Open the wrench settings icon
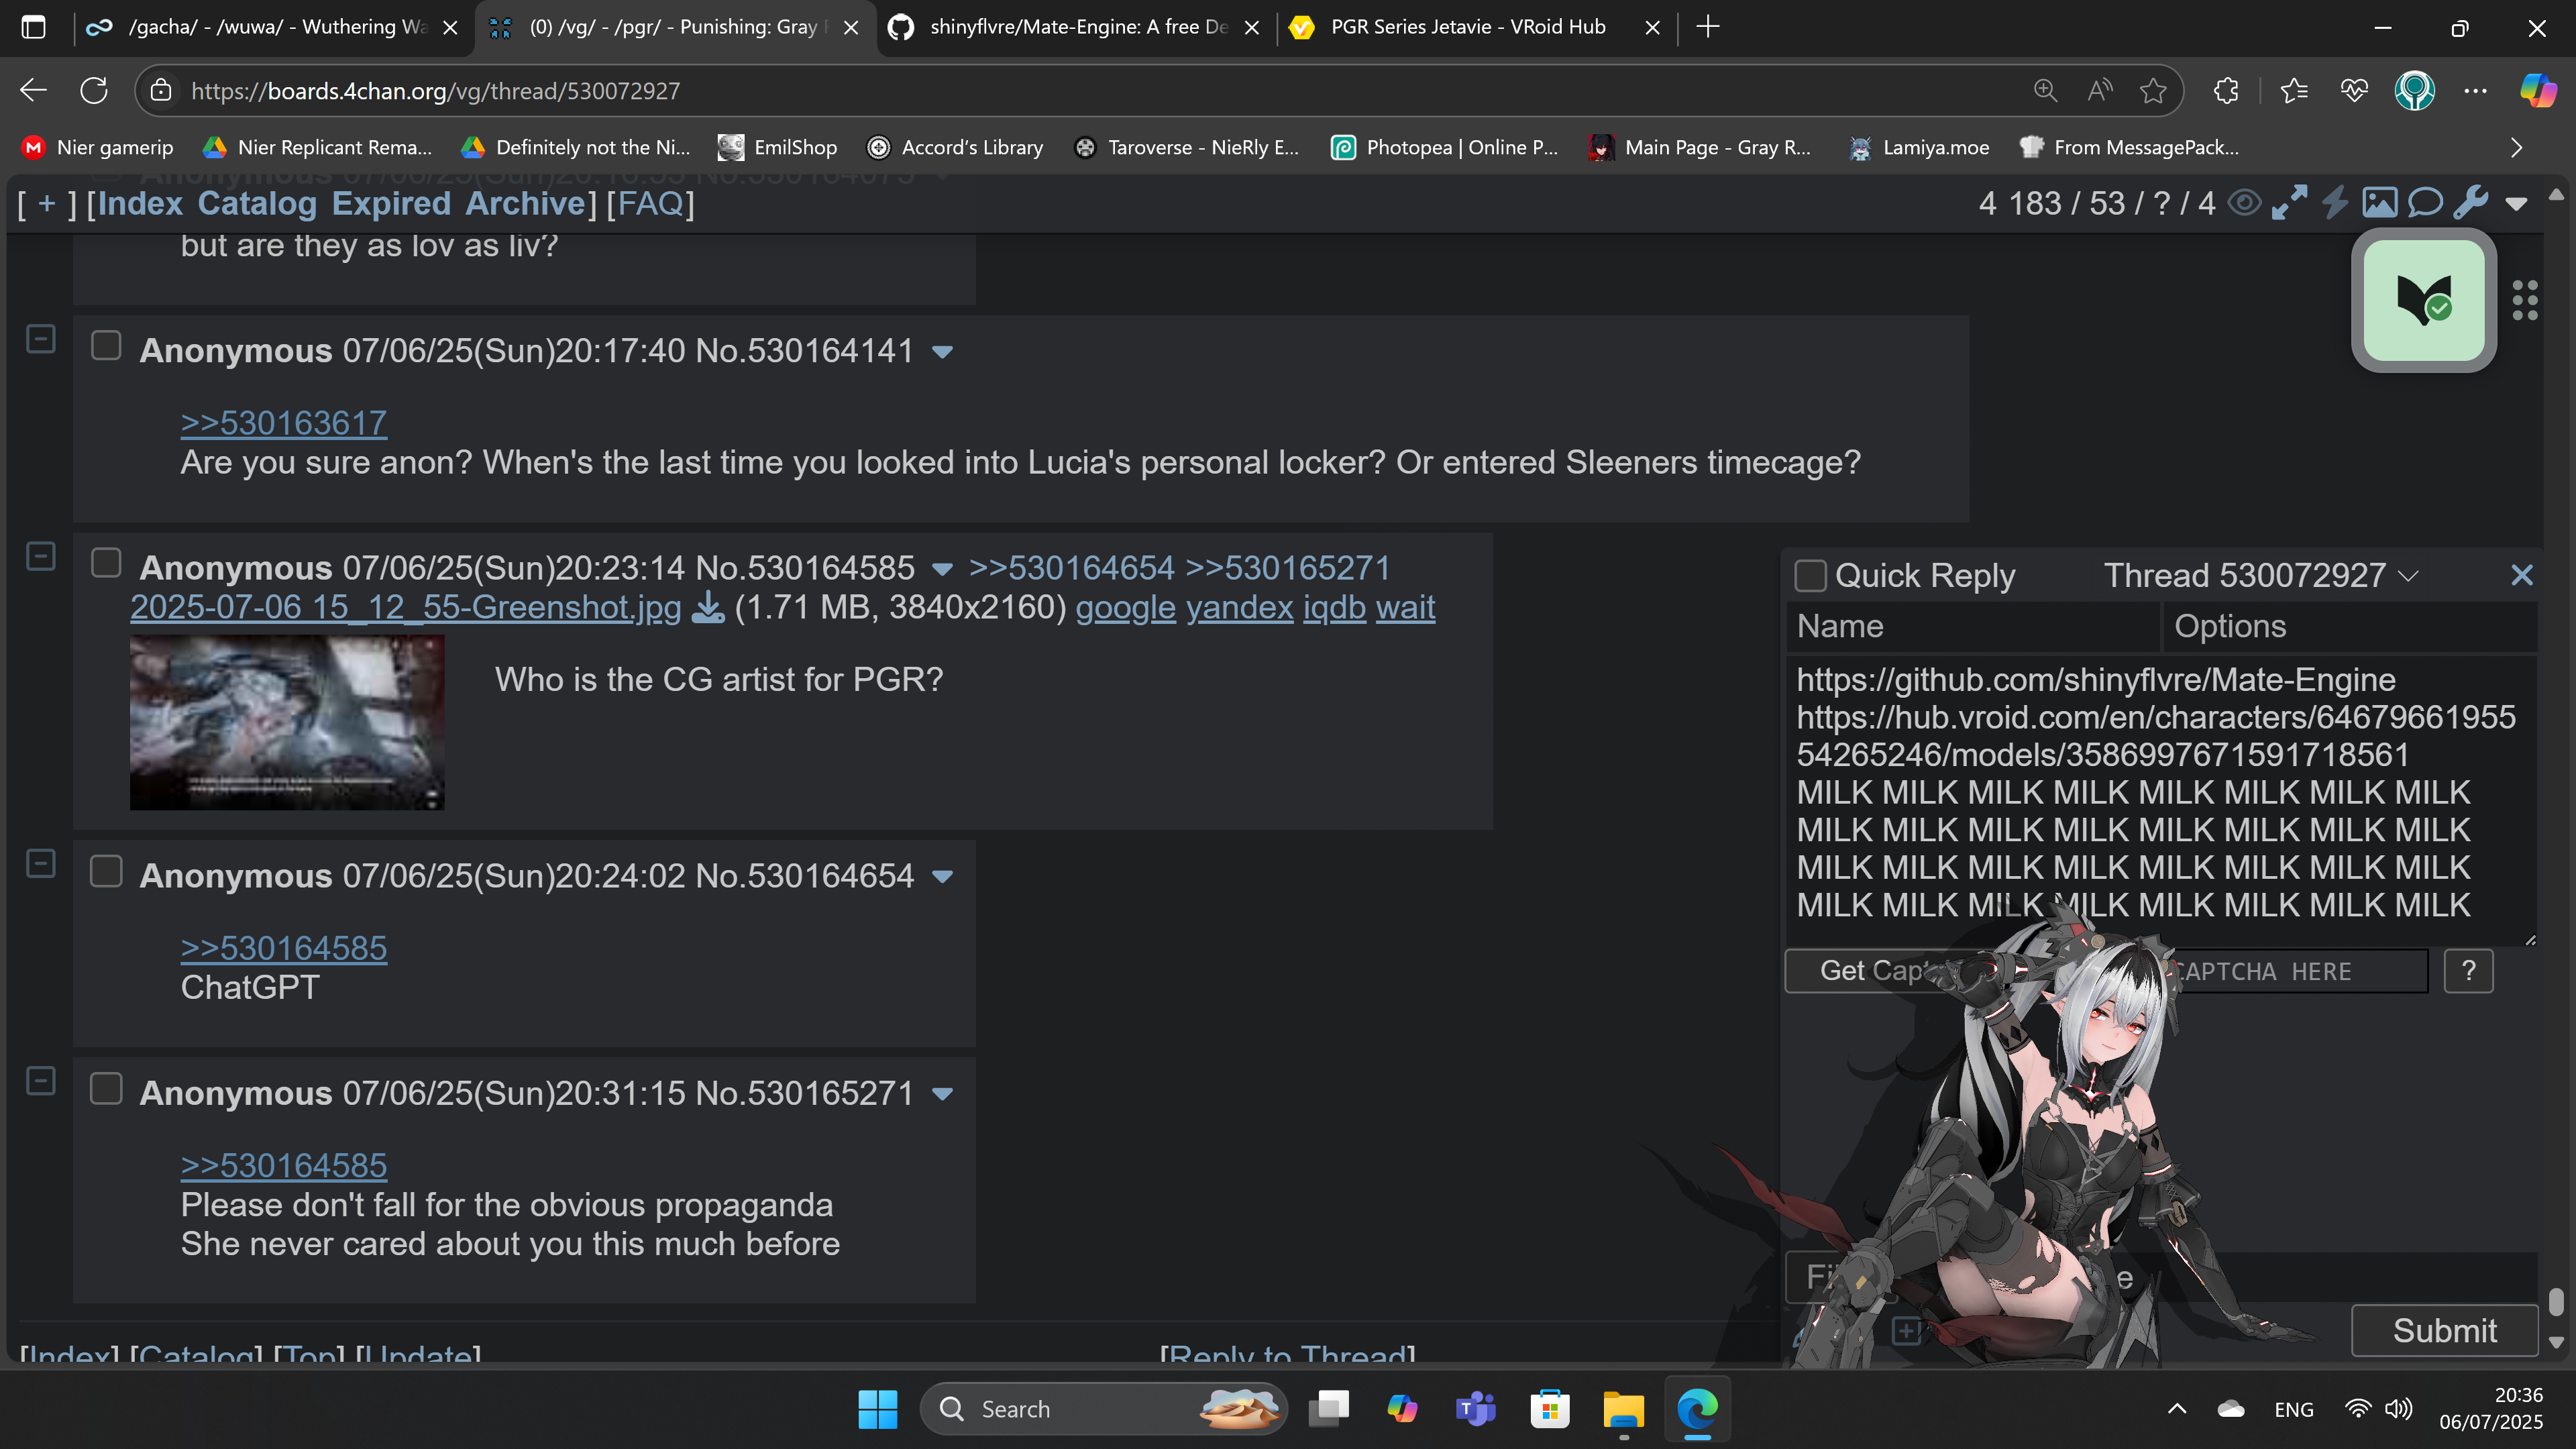2576x1449 pixels. pyautogui.click(x=2470, y=203)
